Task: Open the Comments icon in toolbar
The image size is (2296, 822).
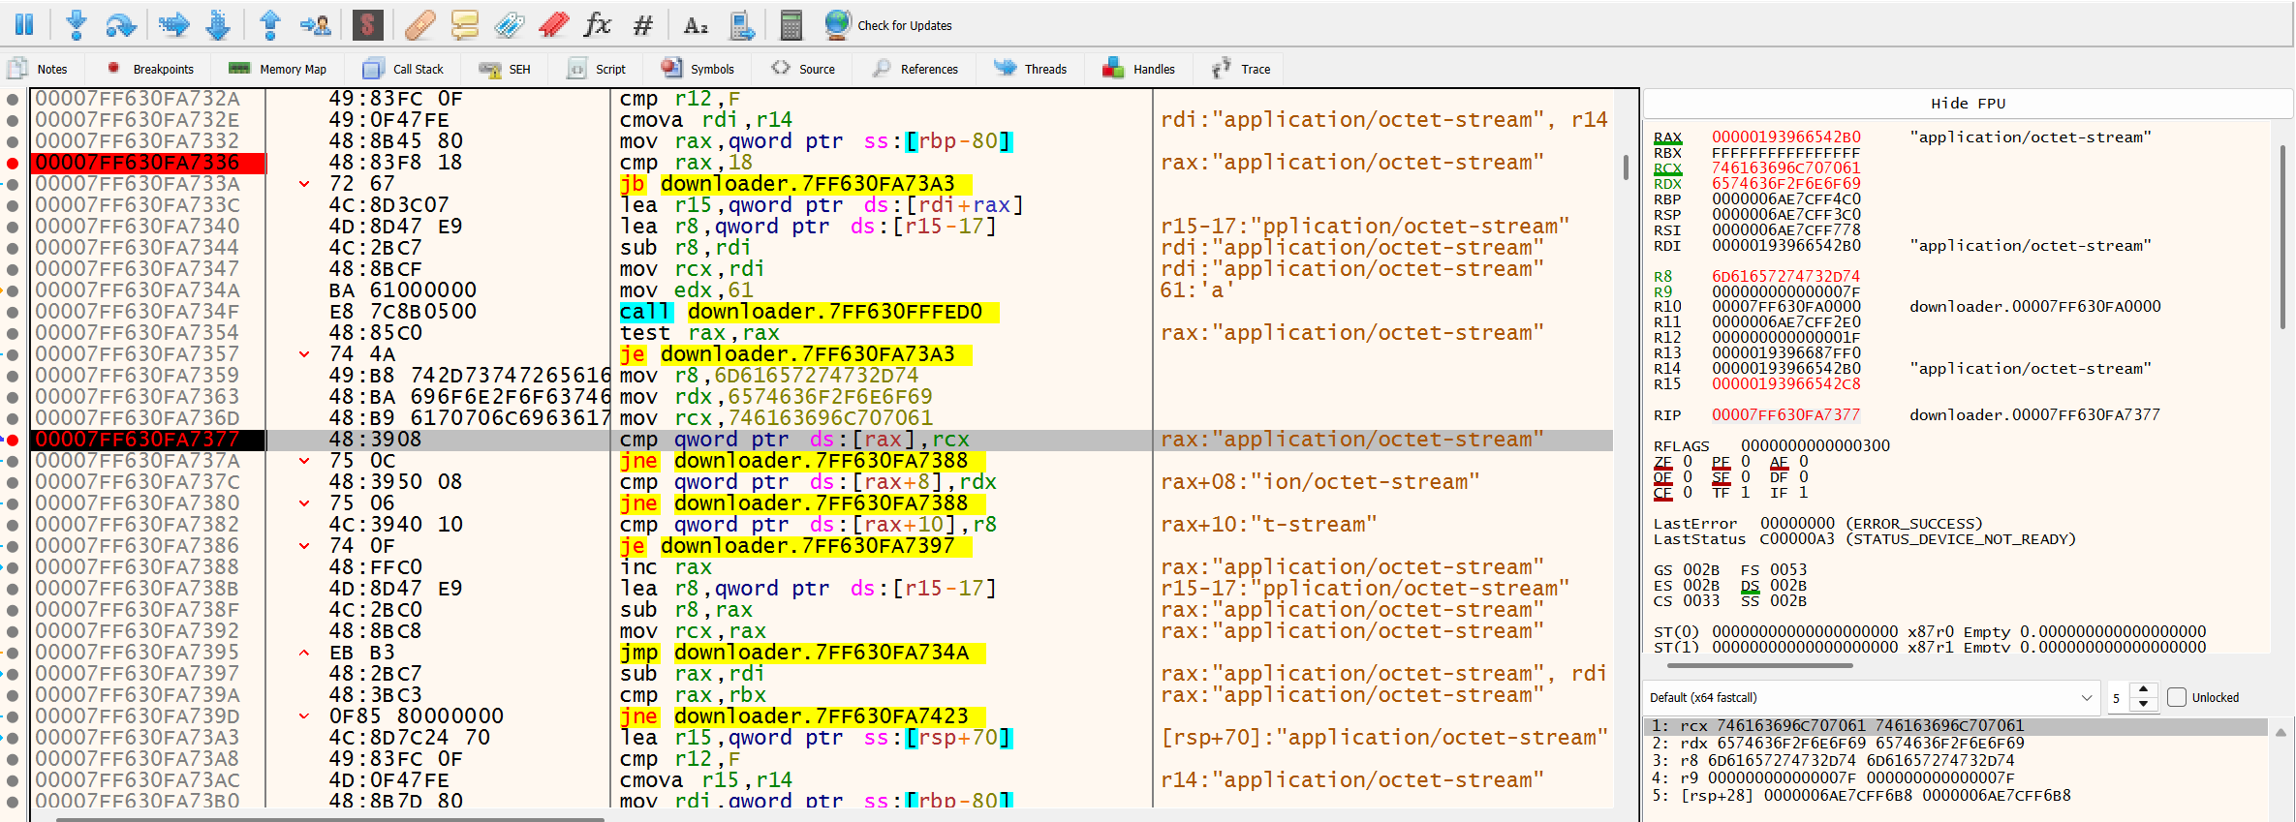Action: tap(465, 25)
